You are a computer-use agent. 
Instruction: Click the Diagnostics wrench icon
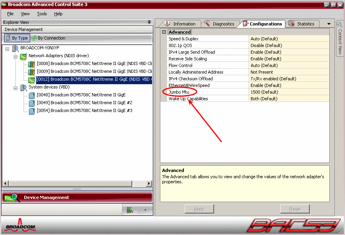[206, 23]
